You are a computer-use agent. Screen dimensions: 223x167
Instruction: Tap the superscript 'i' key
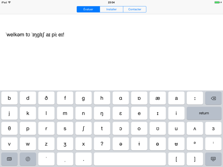coord(213,144)
